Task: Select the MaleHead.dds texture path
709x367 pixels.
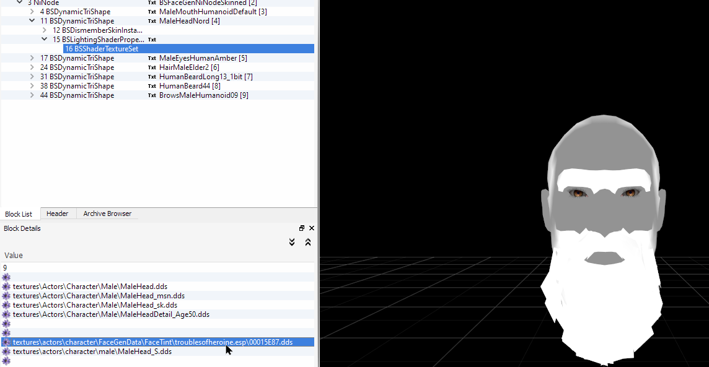Action: pos(90,287)
